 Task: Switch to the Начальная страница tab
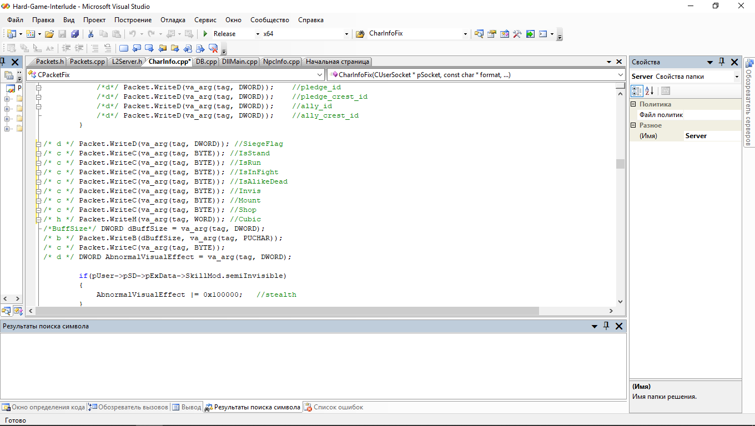(x=337, y=62)
